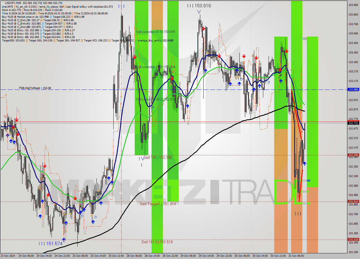Click the 'average_Buy_entry: 152.6688' label

[155, 41]
